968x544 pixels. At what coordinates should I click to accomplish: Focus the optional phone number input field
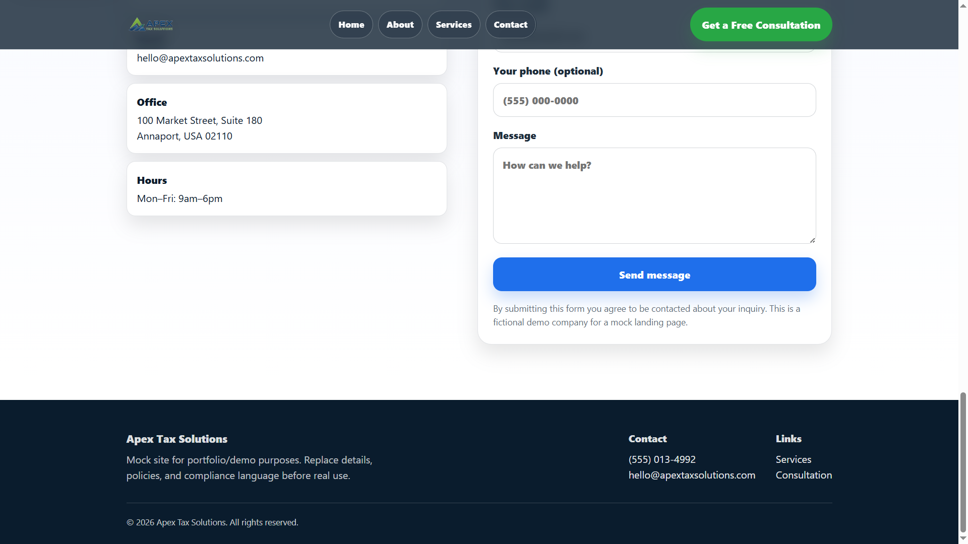(x=654, y=100)
